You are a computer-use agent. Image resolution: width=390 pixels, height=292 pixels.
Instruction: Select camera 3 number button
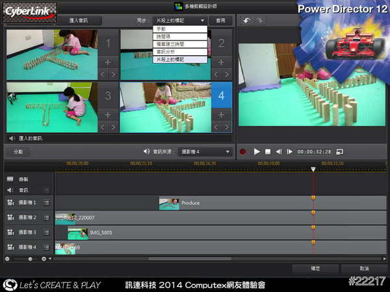pos(108,95)
